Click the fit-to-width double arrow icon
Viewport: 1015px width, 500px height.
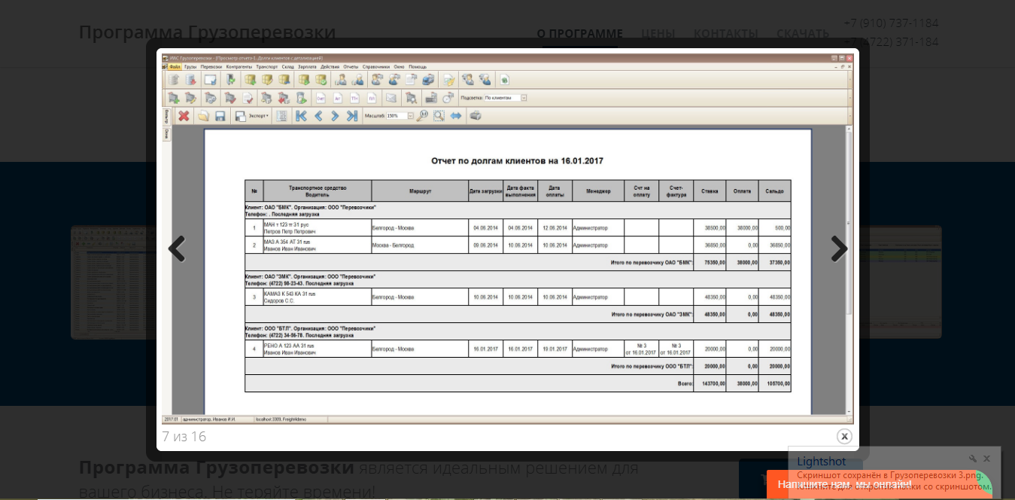(x=456, y=116)
